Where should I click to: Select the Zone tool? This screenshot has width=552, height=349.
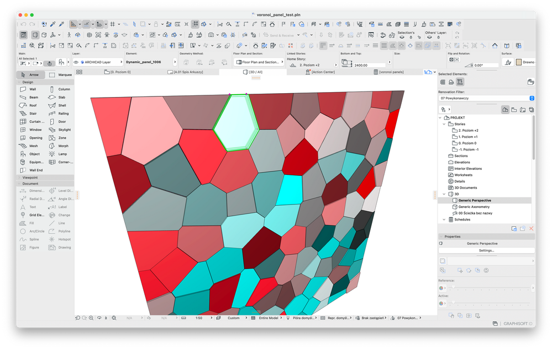tap(61, 137)
